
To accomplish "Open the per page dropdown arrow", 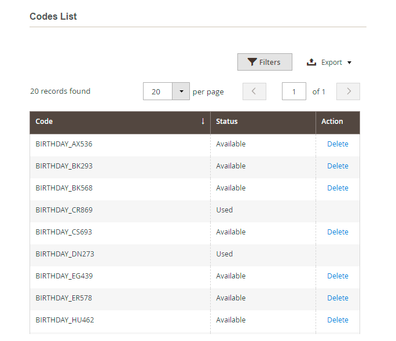I will pyautogui.click(x=181, y=91).
